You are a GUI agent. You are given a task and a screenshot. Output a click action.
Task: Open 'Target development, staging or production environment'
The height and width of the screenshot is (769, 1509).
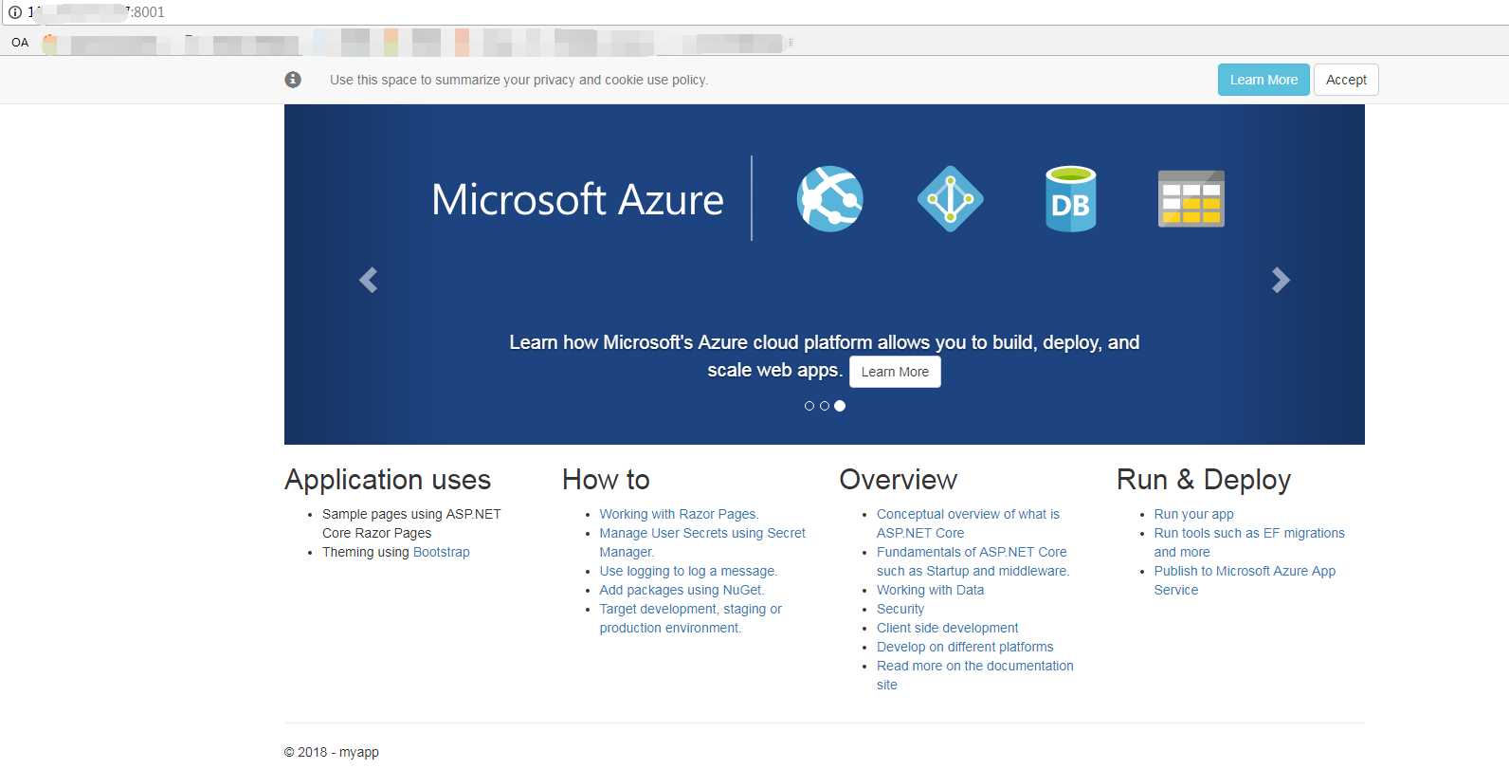coord(690,618)
